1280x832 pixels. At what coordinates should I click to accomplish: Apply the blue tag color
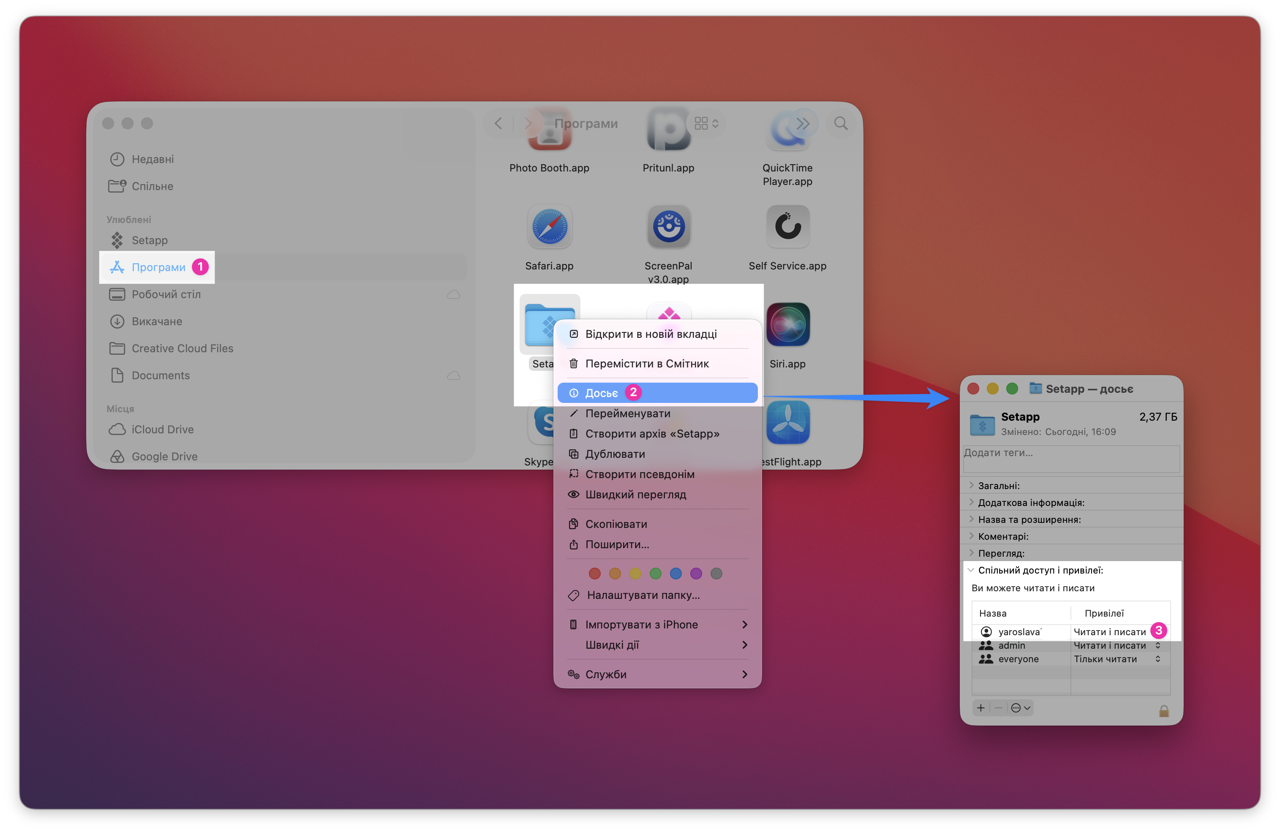click(675, 573)
